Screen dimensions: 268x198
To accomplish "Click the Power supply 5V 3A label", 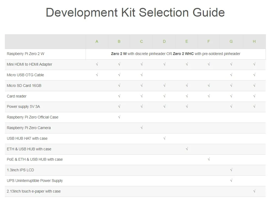I will click(x=23, y=106).
